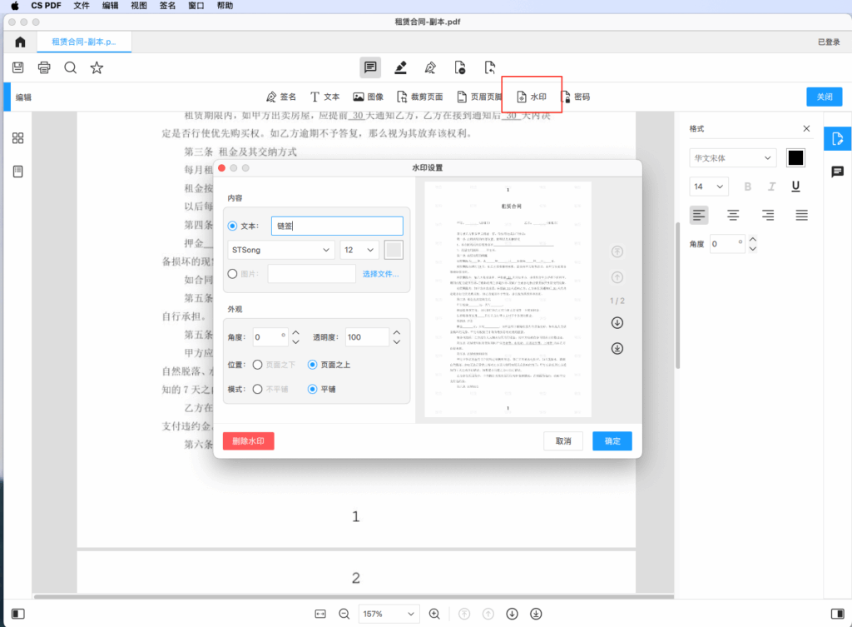The image size is (852, 627).
Task: Toggle the left sidebar from bottom-left icon
Action: (18, 614)
